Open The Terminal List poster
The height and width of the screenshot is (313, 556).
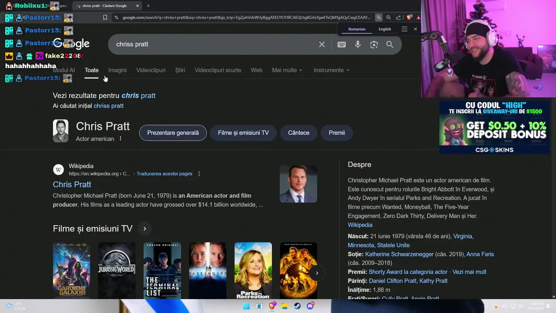[162, 270]
